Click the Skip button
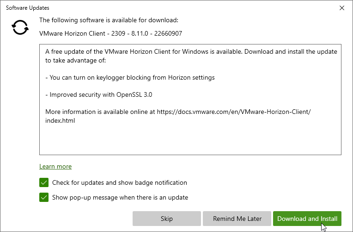This screenshot has width=353, height=232. point(167,219)
